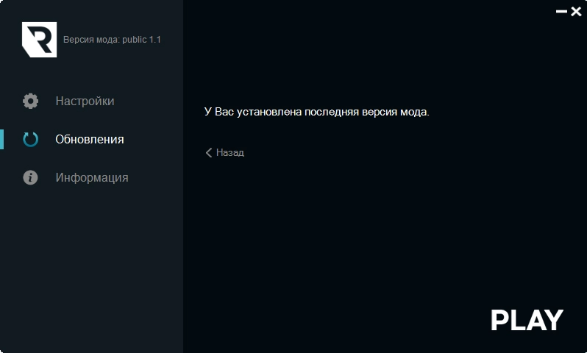Open the Информация section
The width and height of the screenshot is (587, 353).
tap(91, 178)
